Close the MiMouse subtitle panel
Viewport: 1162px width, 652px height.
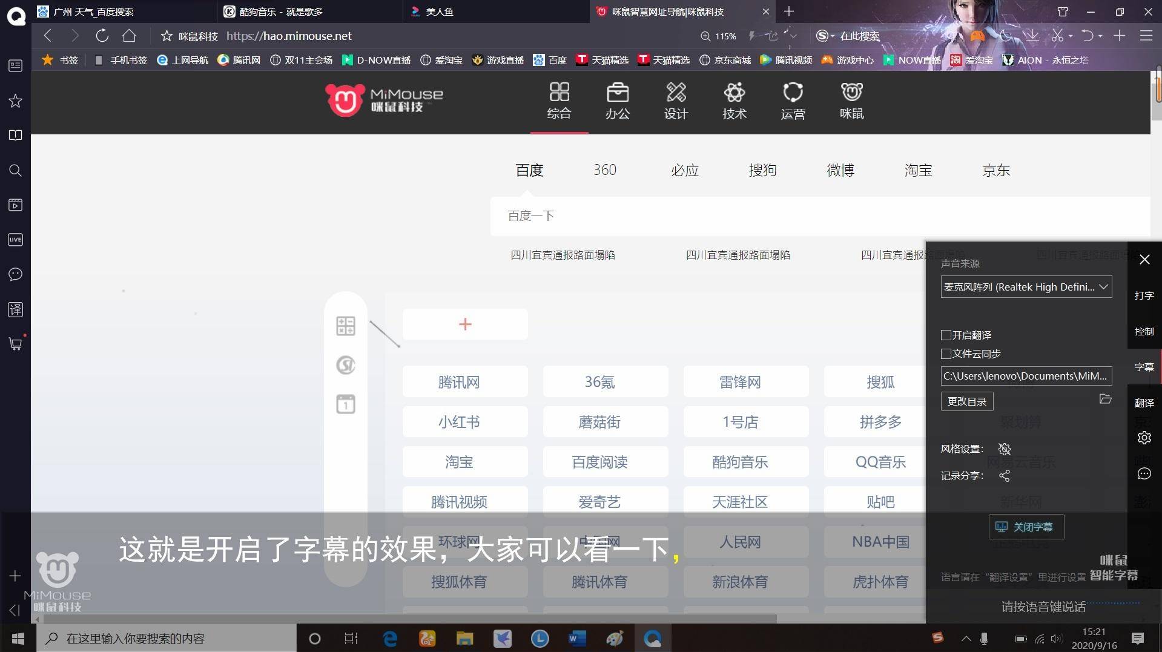tap(1144, 260)
